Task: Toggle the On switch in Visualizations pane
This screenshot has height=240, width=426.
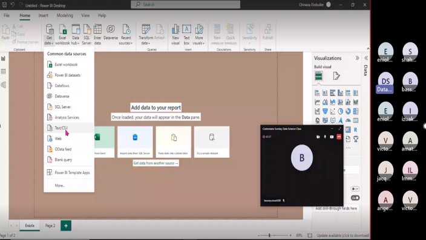Action: pyautogui.click(x=355, y=198)
